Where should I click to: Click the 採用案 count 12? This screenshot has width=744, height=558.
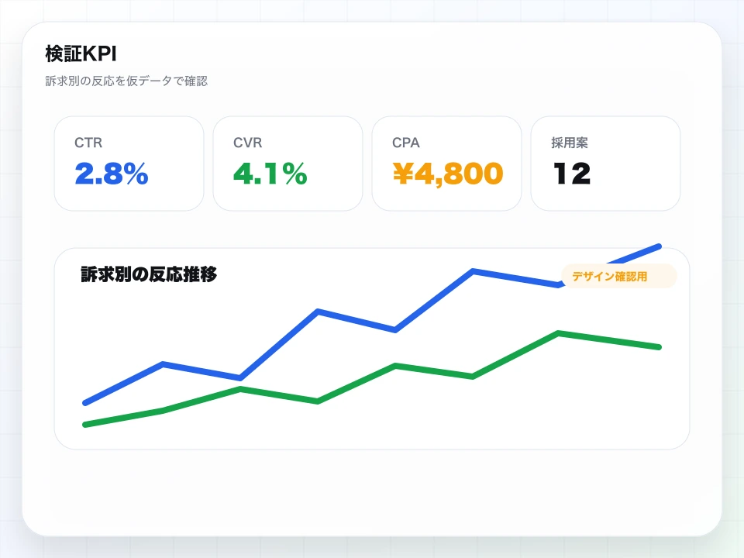(x=572, y=173)
